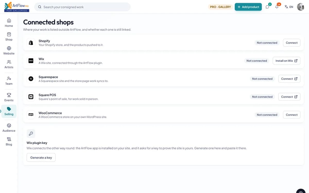The height and width of the screenshot is (193, 309).
Task: Click the search magnifier icon
Action: (x=40, y=7)
